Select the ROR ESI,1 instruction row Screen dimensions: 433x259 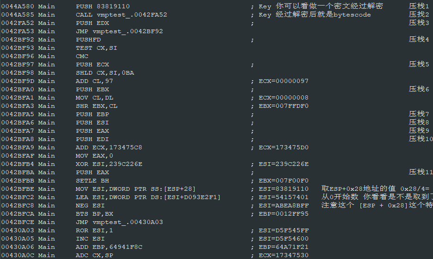pos(215,230)
